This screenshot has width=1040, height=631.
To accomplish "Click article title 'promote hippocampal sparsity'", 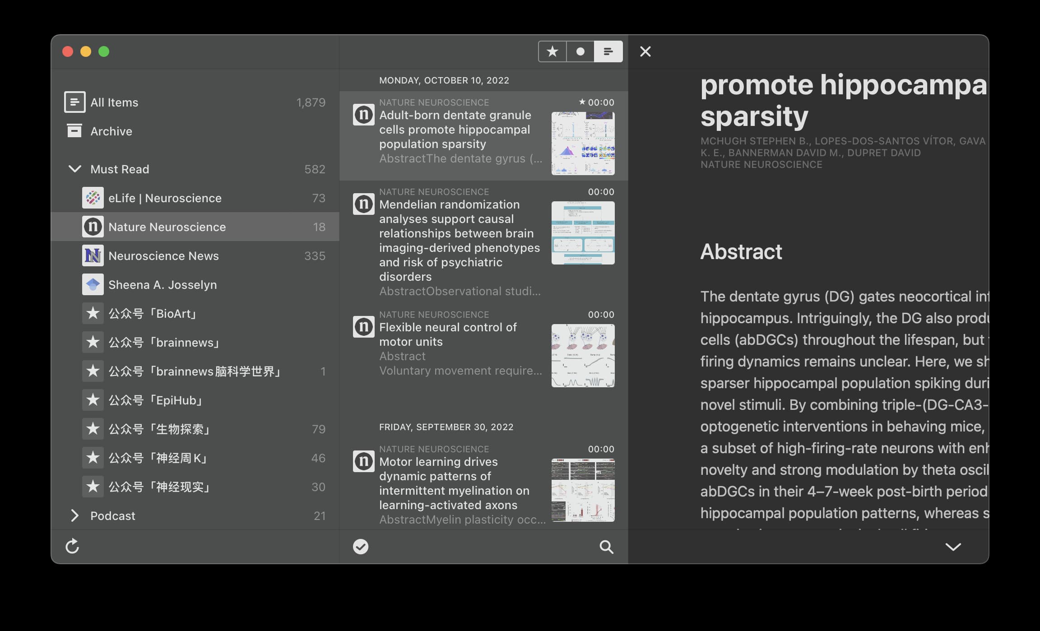I will point(844,100).
